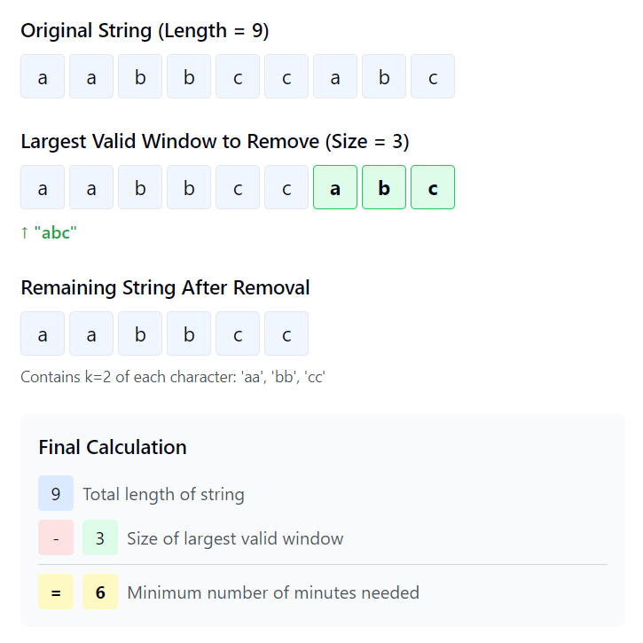Click last 'c' tile in Remaining String row
This screenshot has width=643, height=643.
[286, 333]
